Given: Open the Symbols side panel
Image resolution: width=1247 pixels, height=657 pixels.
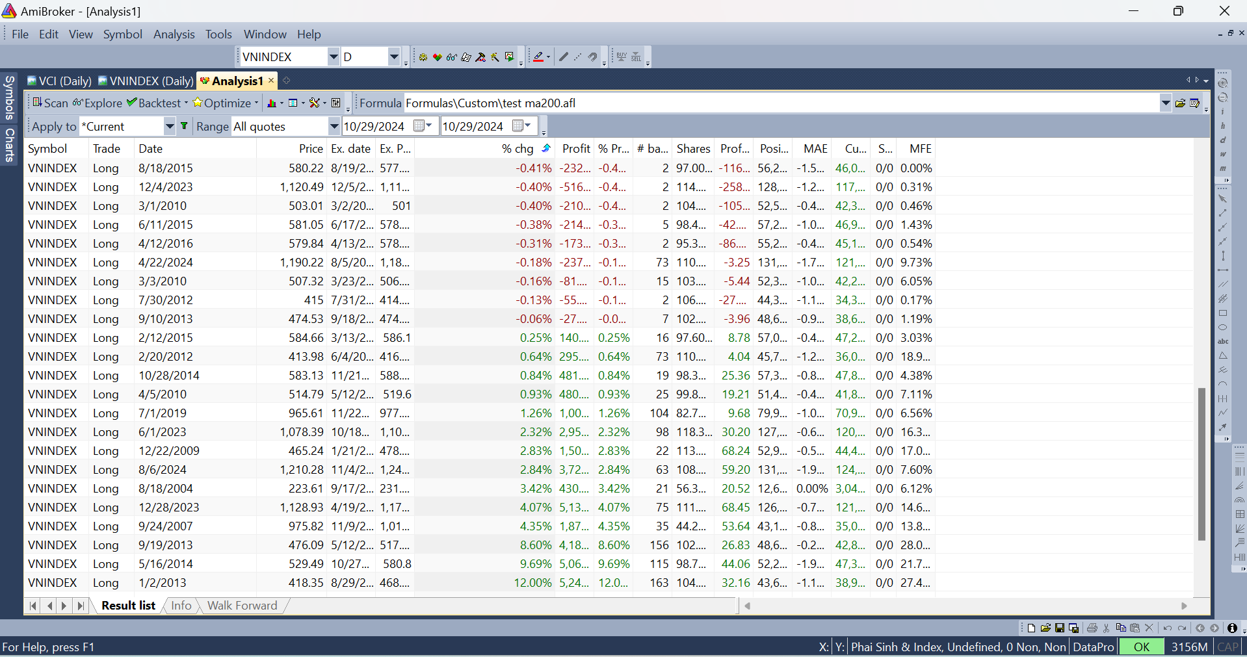Looking at the screenshot, I should (9, 97).
